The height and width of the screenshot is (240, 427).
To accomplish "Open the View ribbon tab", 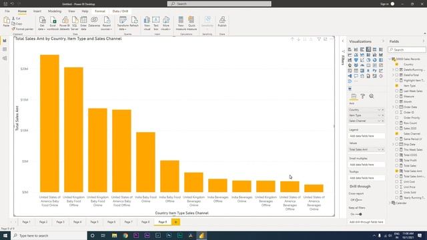I will 71,11.
